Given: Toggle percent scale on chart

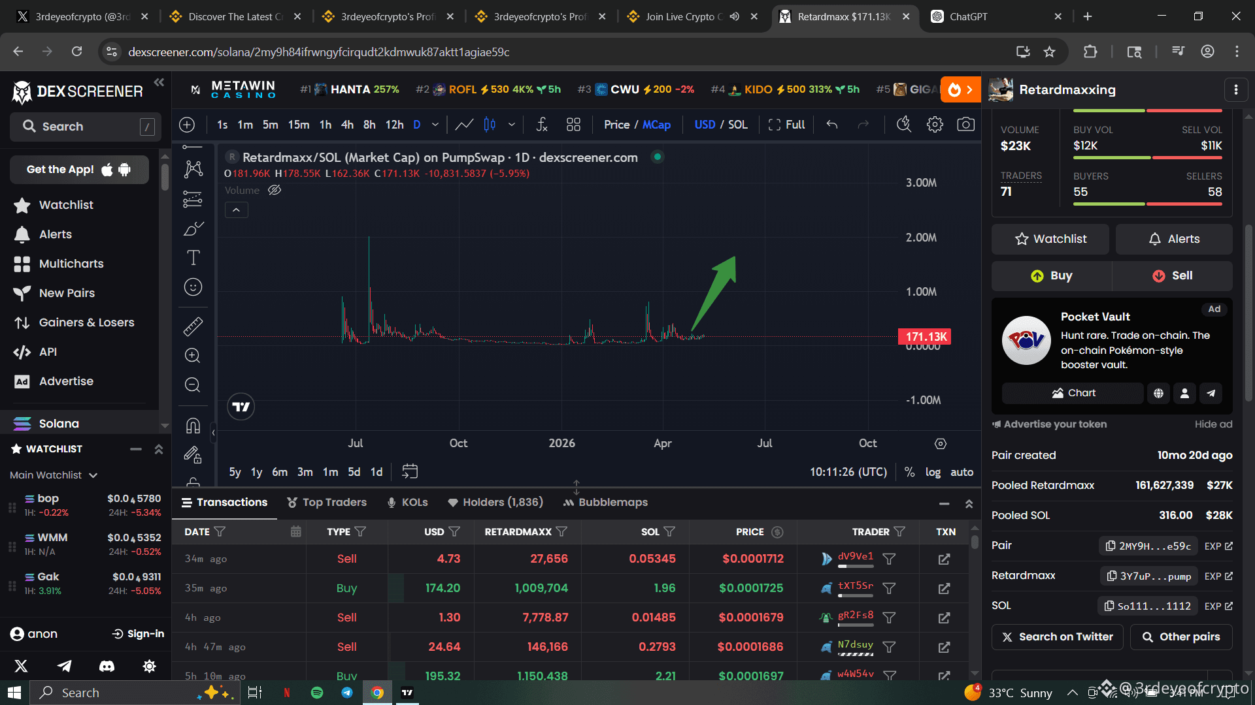Looking at the screenshot, I should (909, 472).
